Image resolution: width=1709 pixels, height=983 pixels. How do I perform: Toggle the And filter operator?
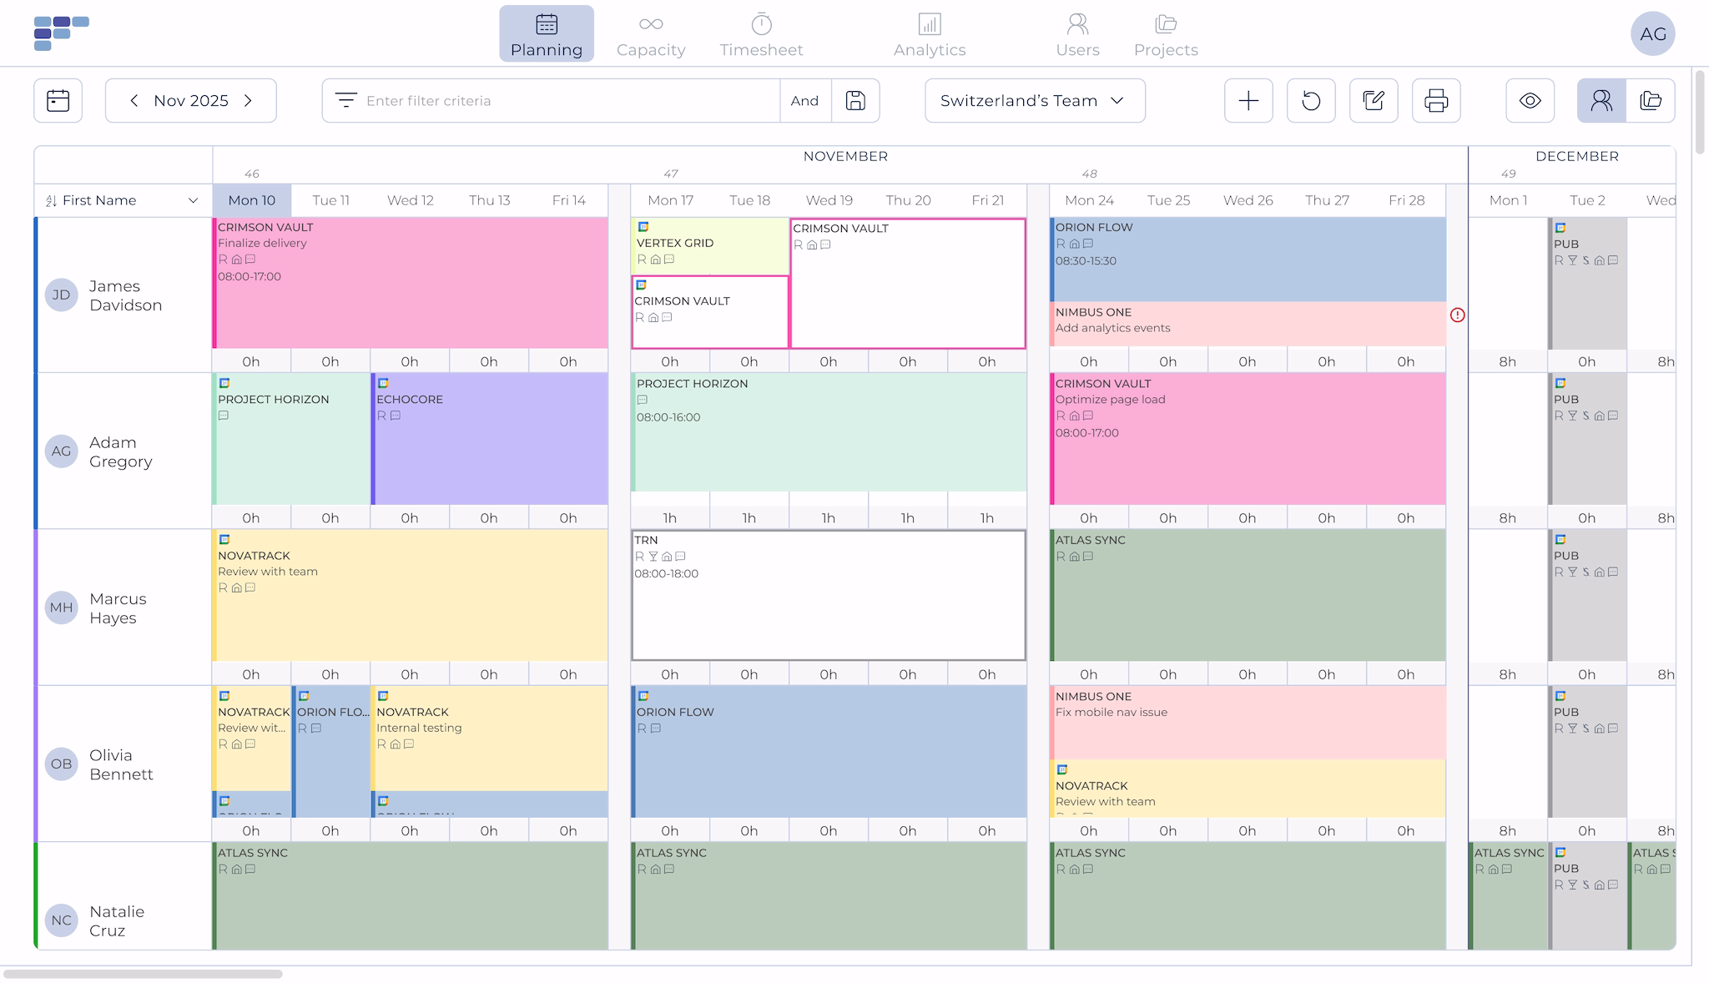click(x=804, y=101)
